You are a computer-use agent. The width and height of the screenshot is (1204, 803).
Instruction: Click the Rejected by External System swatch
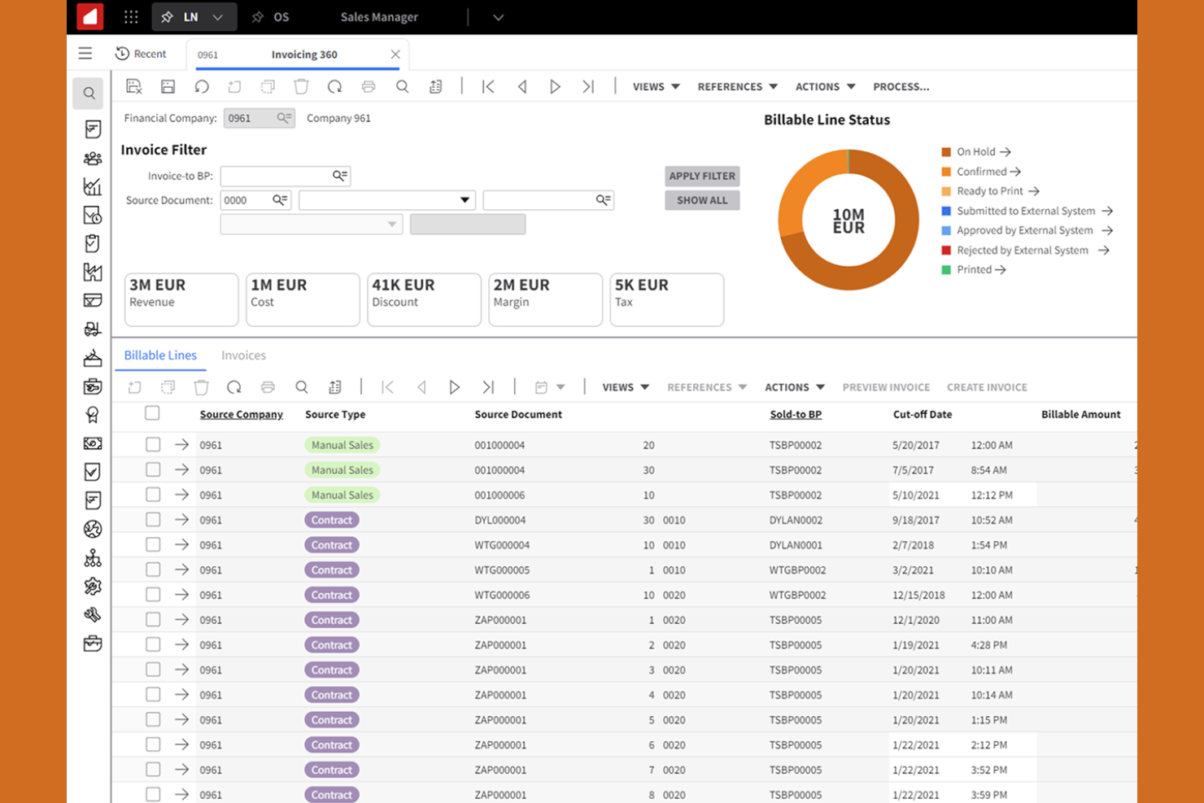pyautogui.click(x=946, y=251)
